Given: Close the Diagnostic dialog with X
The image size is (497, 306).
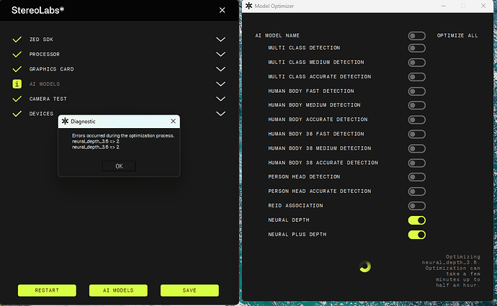Looking at the screenshot, I should point(173,122).
